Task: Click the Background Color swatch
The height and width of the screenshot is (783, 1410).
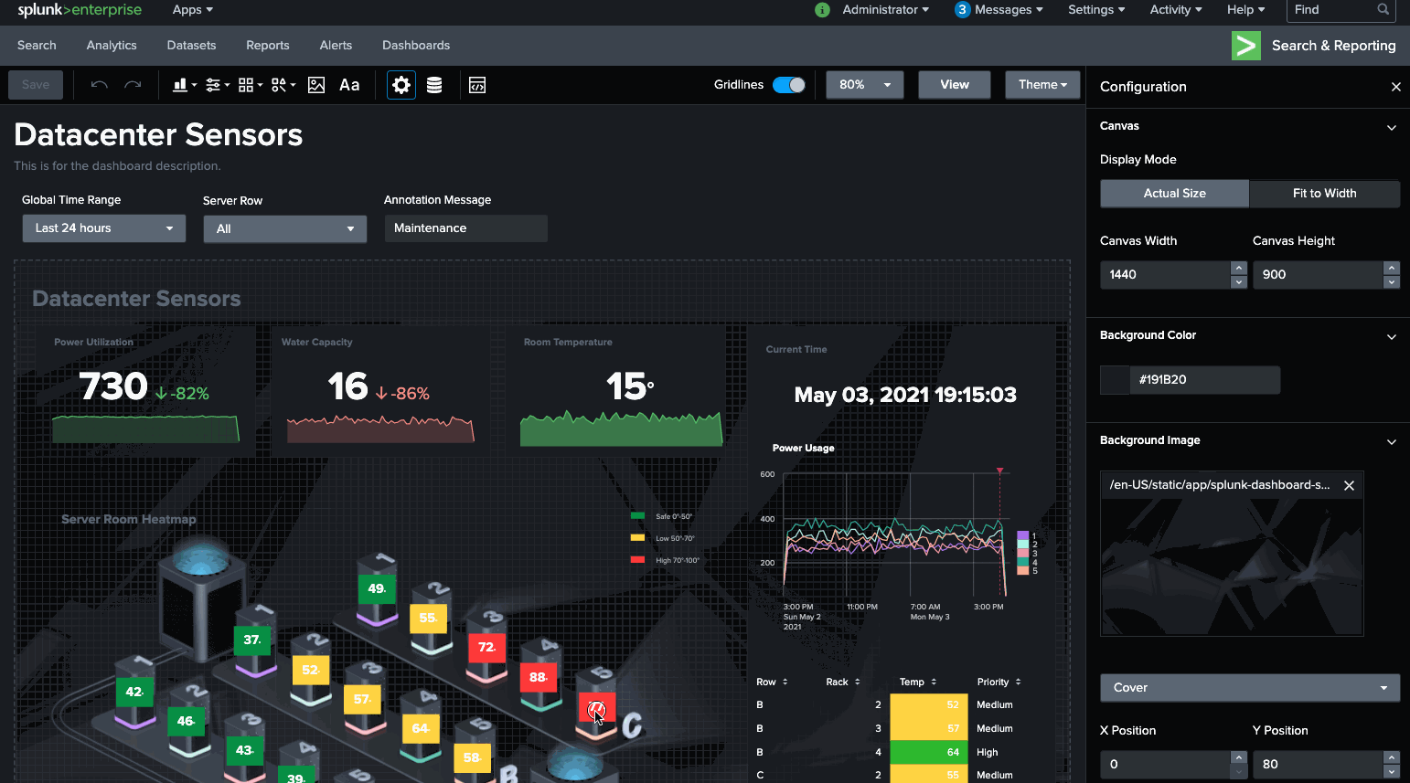Action: pyautogui.click(x=1115, y=380)
